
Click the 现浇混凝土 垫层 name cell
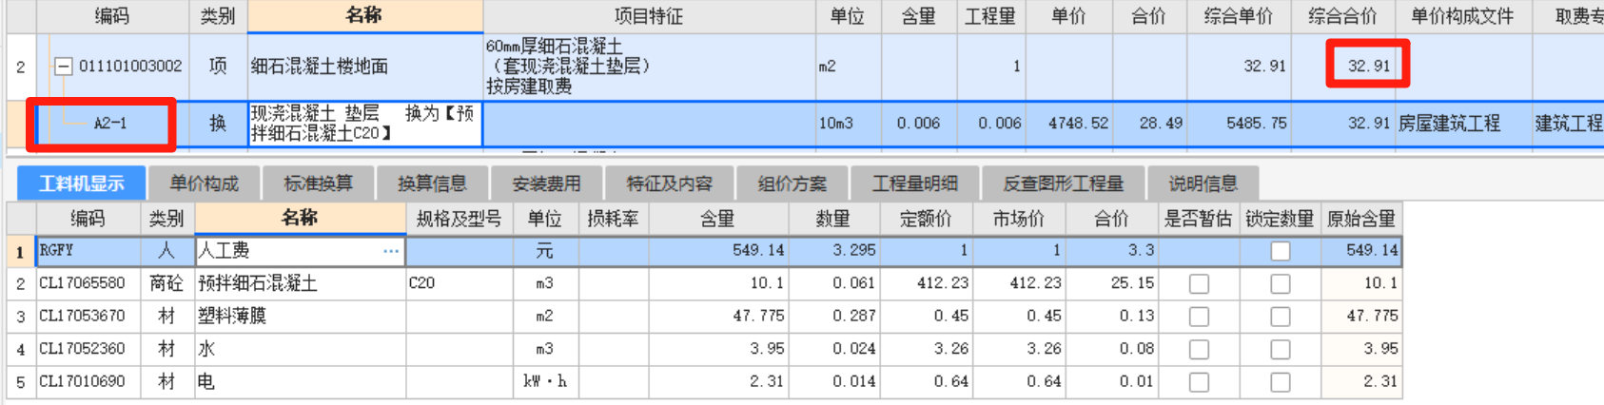pos(365,124)
